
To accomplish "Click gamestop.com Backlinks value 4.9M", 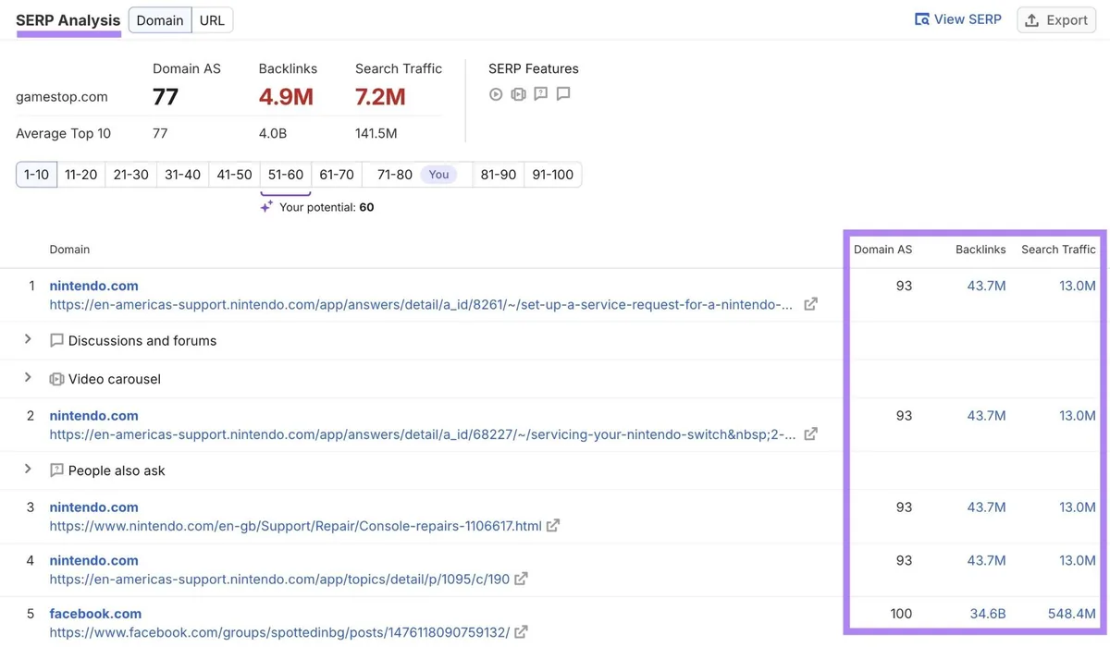I will pyautogui.click(x=286, y=97).
